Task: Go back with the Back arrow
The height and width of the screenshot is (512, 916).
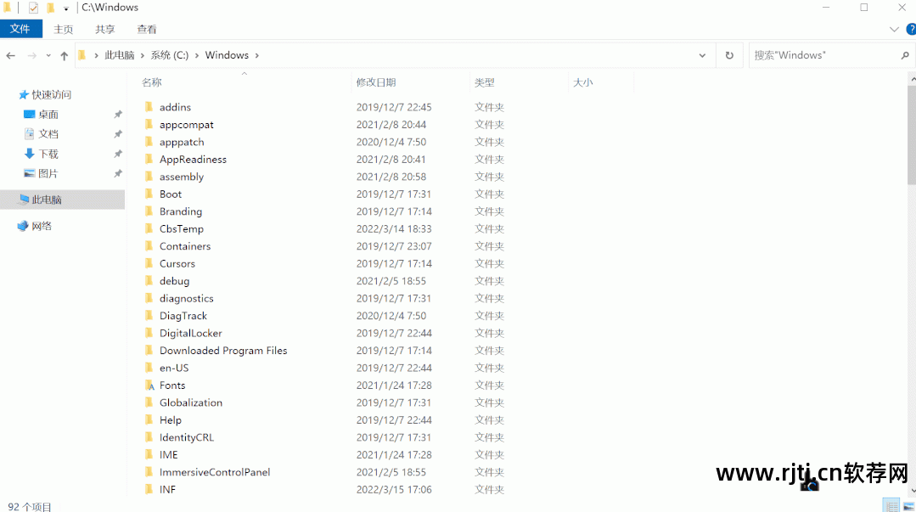Action: [10, 55]
